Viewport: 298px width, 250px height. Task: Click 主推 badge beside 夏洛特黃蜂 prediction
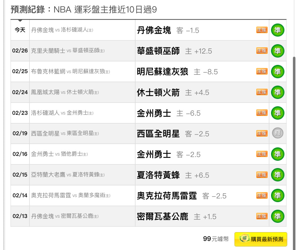[262, 175]
